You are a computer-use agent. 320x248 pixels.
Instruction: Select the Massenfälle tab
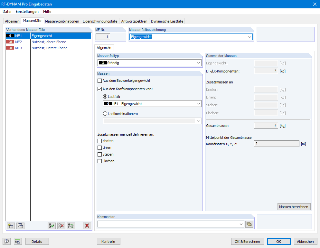(32, 21)
